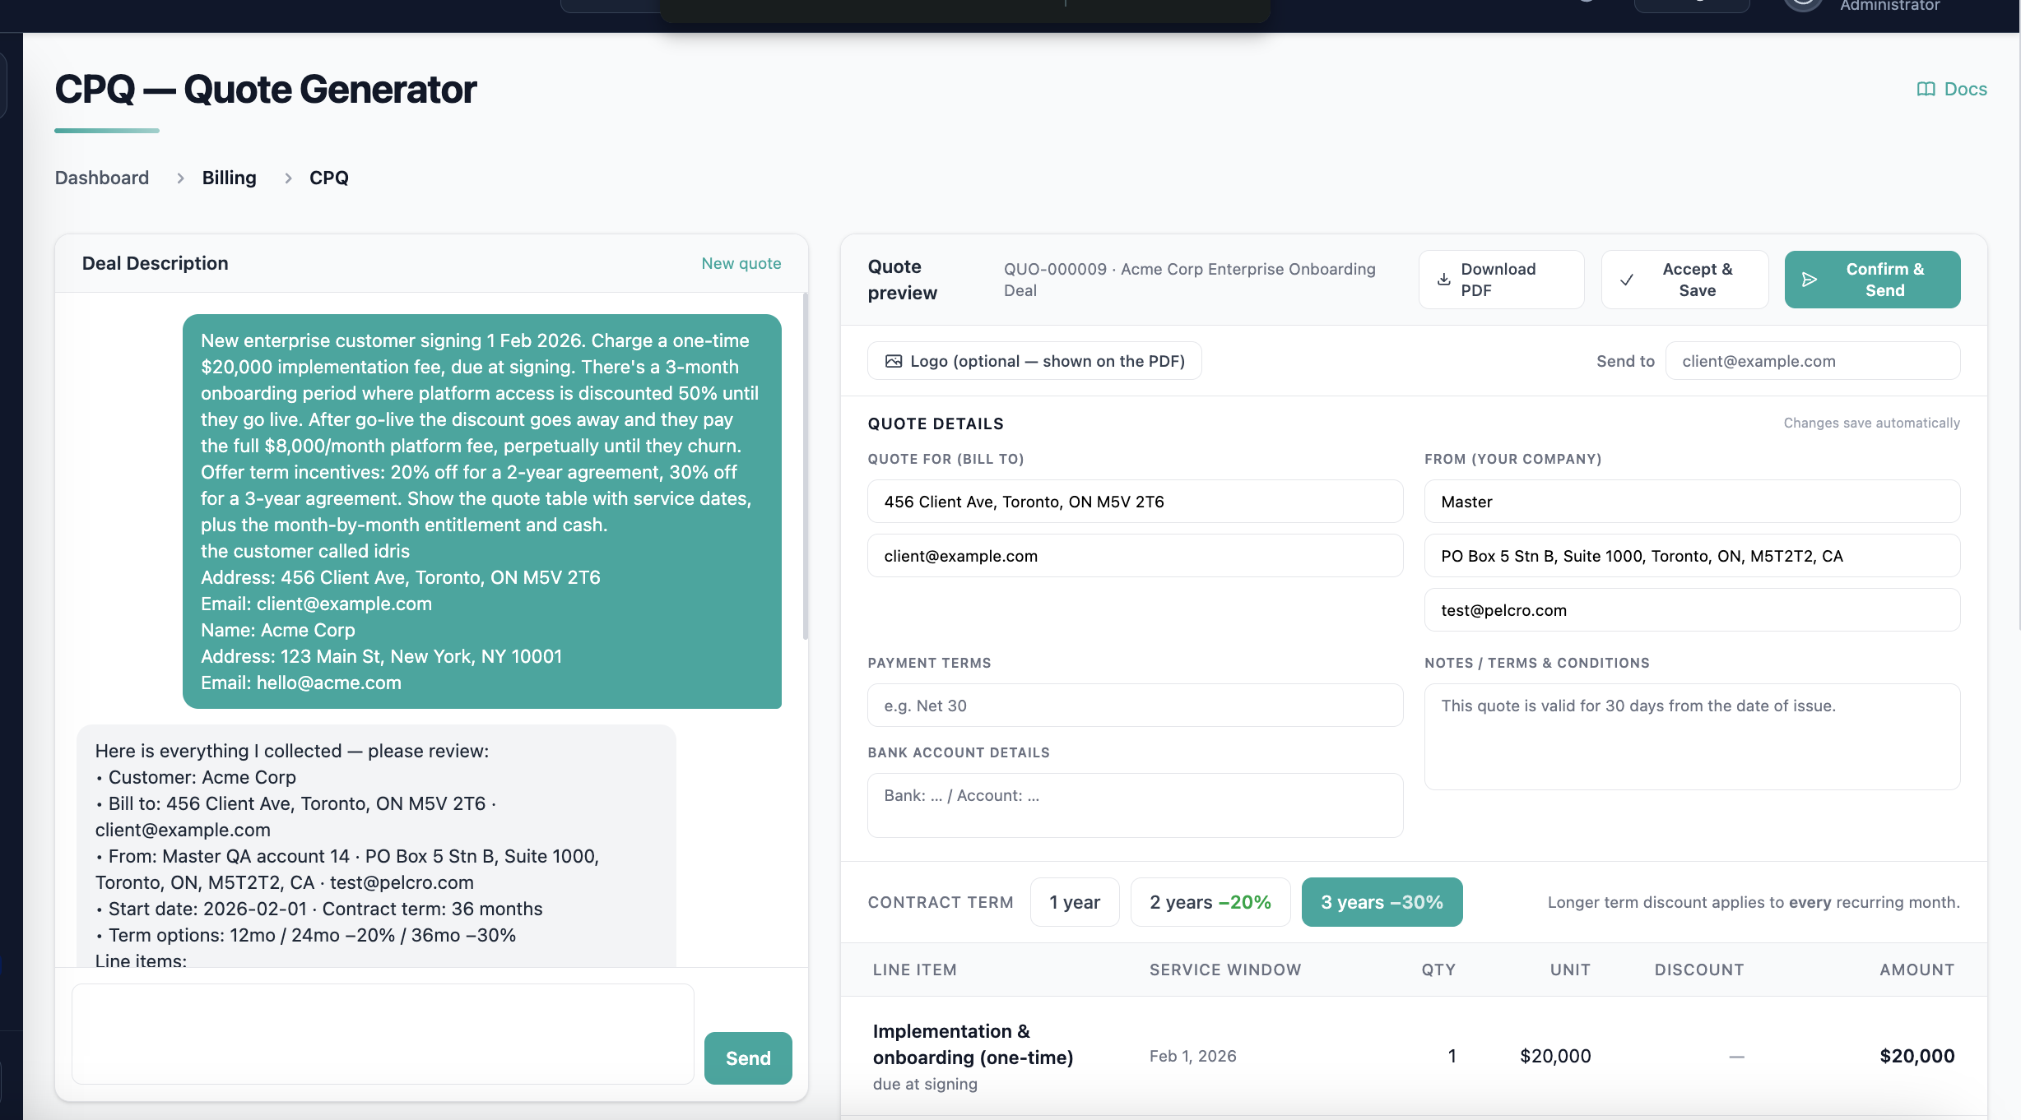The width and height of the screenshot is (2021, 1120).
Task: Click the Bank Account Details text area
Action: 1136,805
